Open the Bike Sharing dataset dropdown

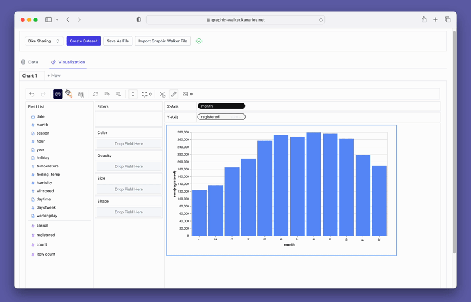44,41
